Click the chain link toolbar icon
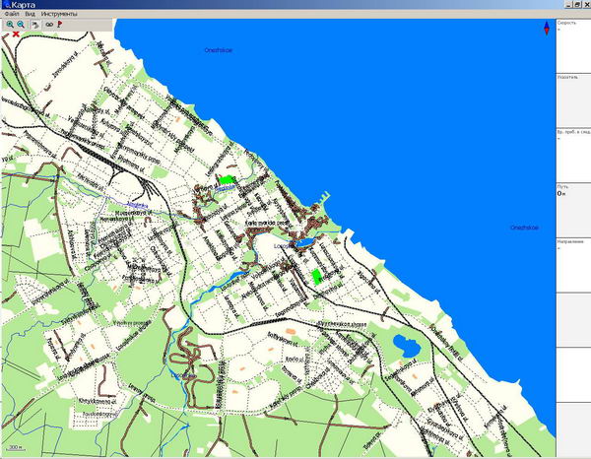The image size is (591, 459). pyautogui.click(x=48, y=25)
